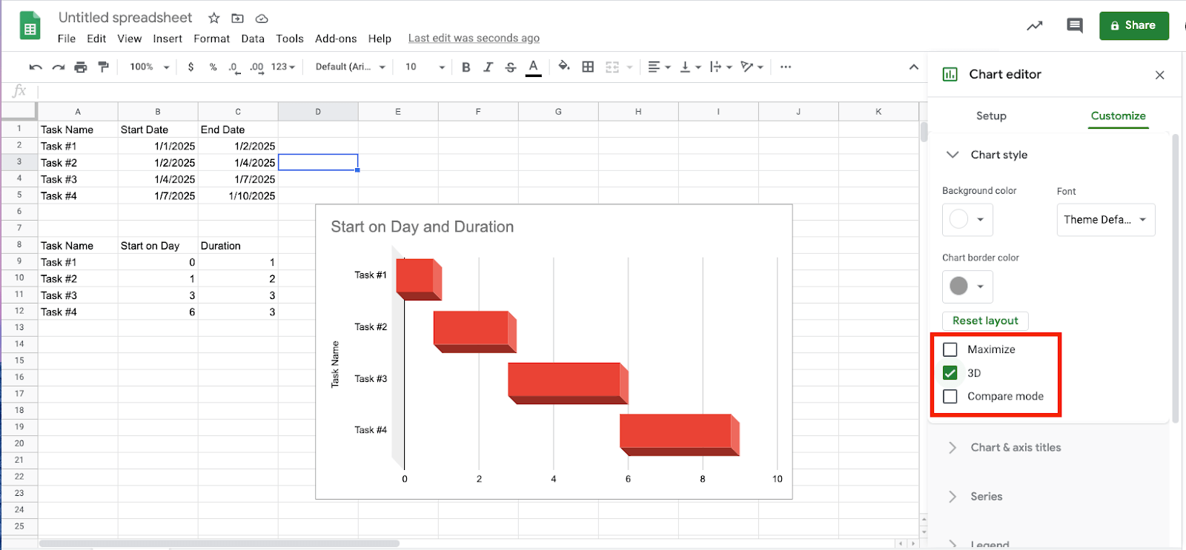Enable Compare mode checkbox

tap(950, 397)
